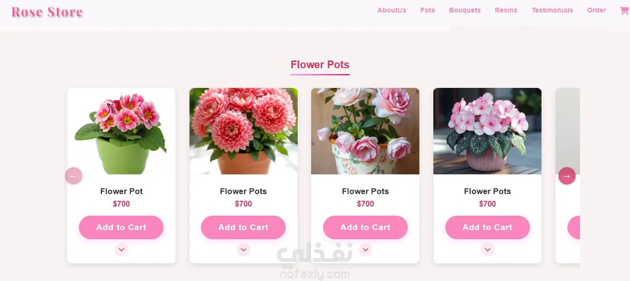The height and width of the screenshot is (281, 630).
Task: Expand chevron under the pink begonia card
Action: point(488,250)
